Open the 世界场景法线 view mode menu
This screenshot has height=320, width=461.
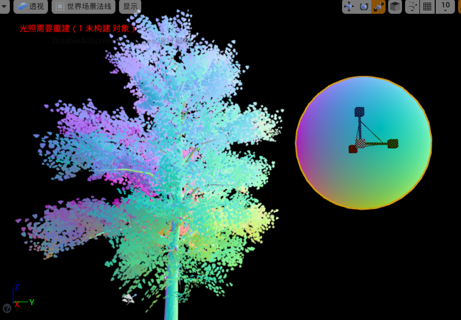83,6
